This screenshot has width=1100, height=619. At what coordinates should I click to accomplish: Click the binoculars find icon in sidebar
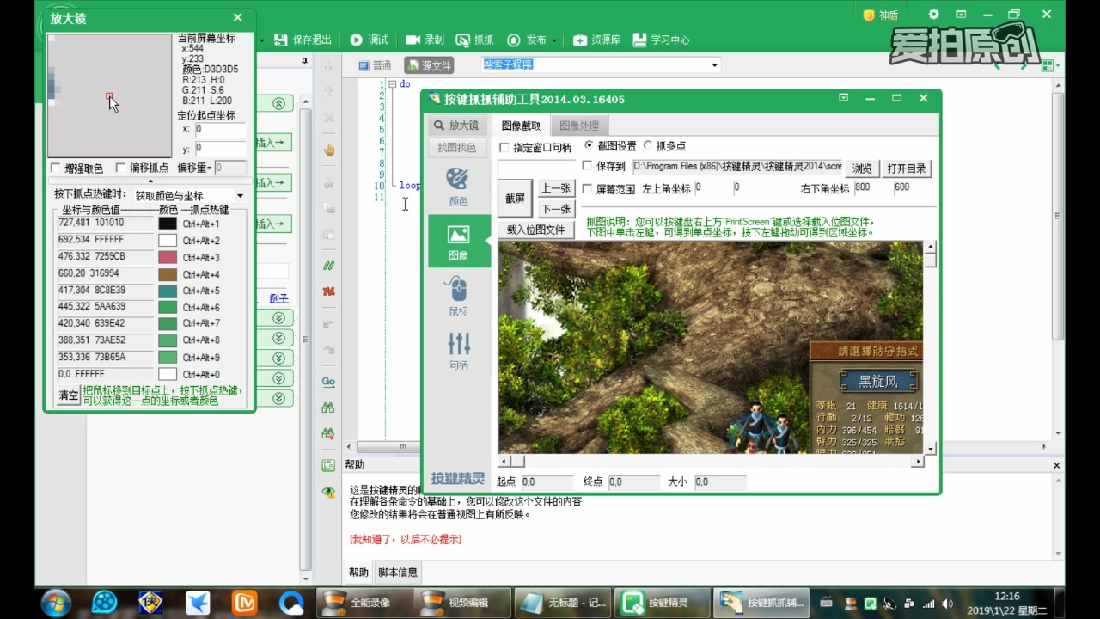(328, 408)
